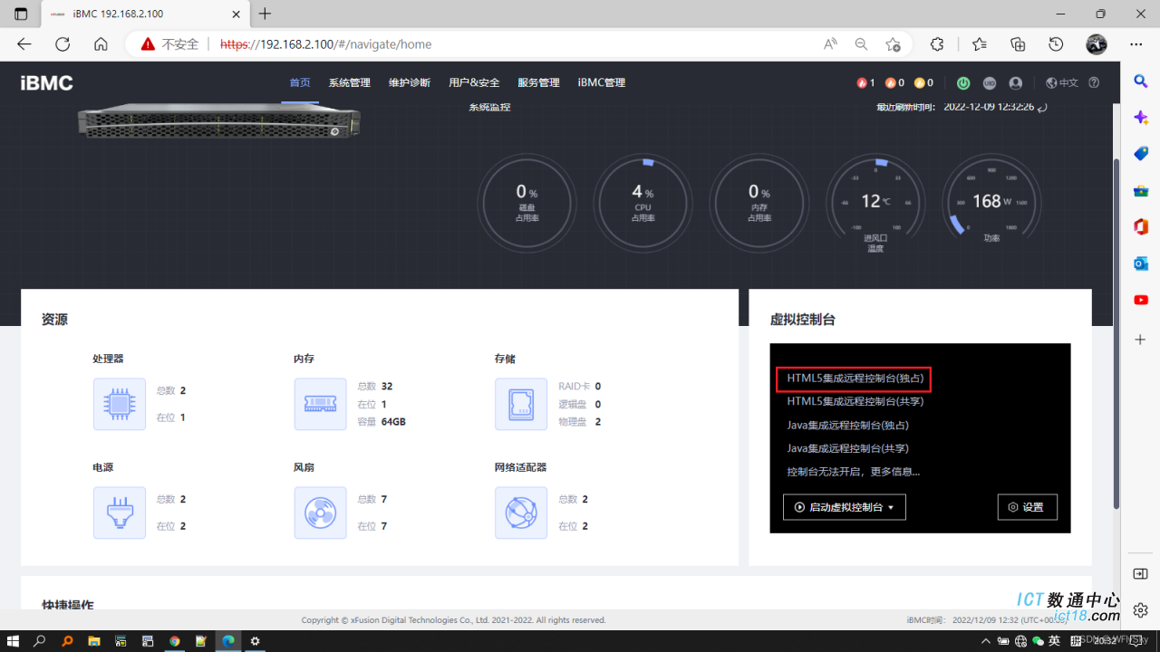The height and width of the screenshot is (652, 1160).
Task: Click the green power status icon
Action: click(x=963, y=82)
